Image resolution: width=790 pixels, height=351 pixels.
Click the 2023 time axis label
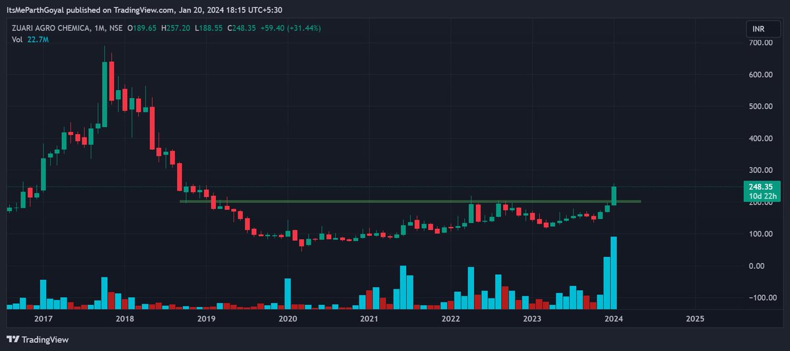[x=532, y=319]
